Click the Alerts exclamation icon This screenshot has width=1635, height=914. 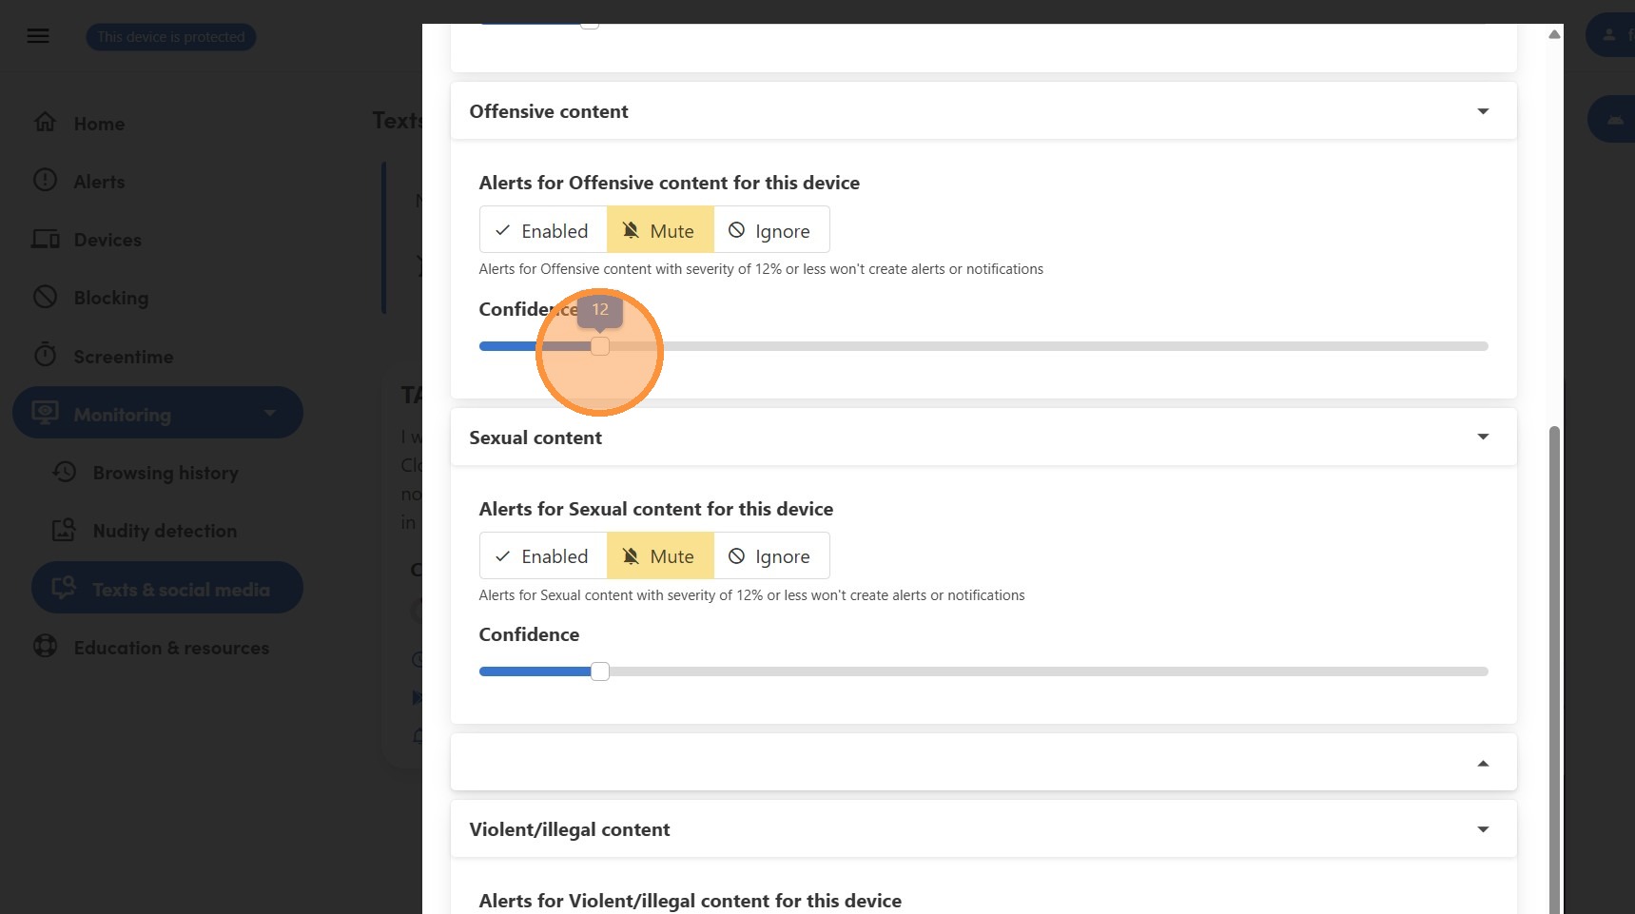[45, 181]
